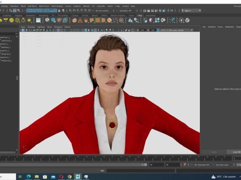Open the viewport Lighting menu
This screenshot has height=180, width=241.
[41, 27]
